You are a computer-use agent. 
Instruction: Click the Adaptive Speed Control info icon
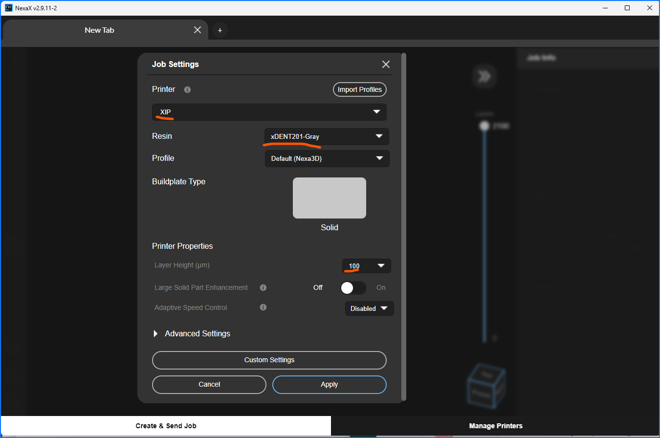(x=263, y=307)
